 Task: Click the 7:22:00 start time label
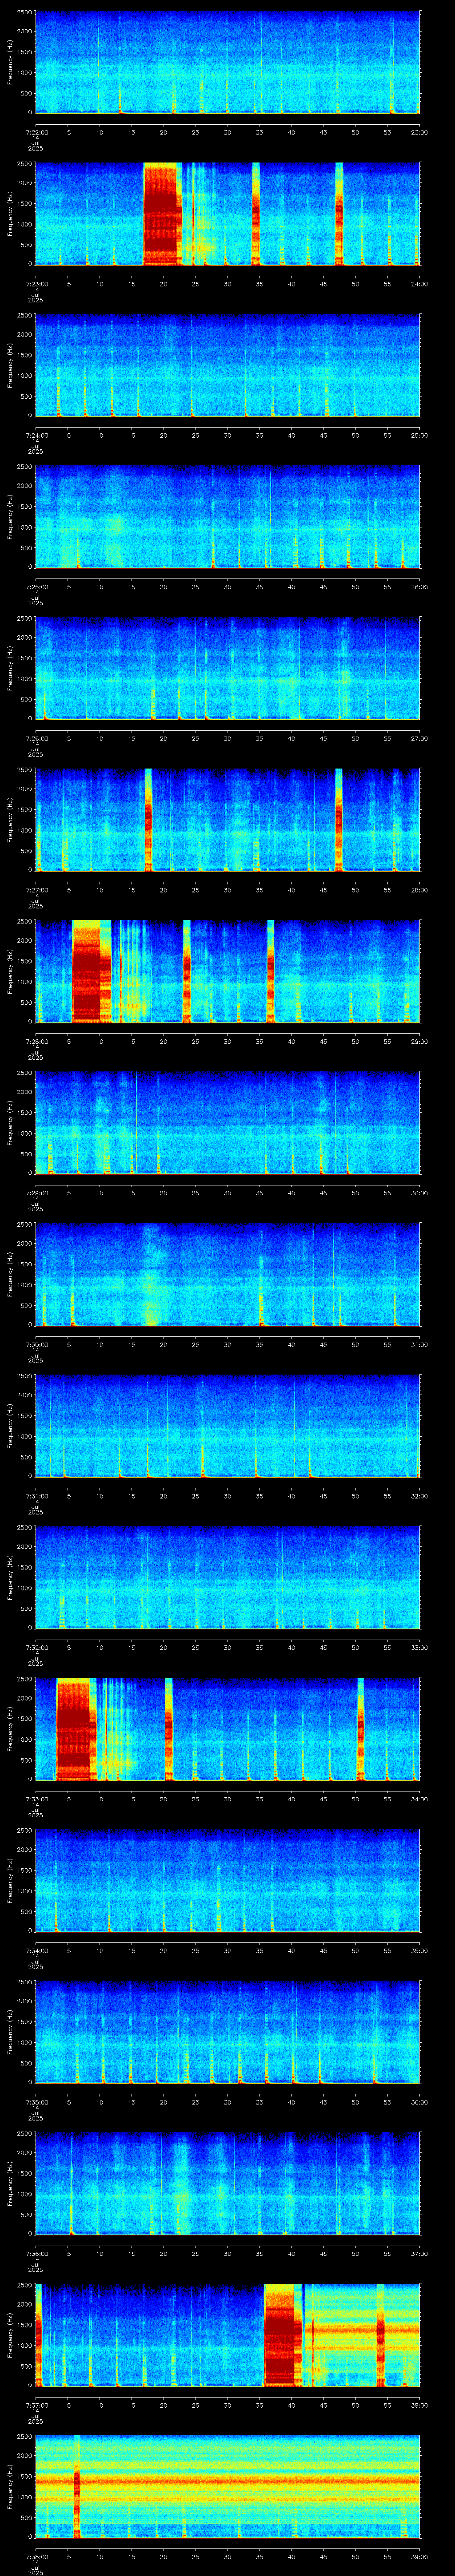[36, 132]
